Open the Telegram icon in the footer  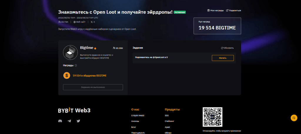69,121
